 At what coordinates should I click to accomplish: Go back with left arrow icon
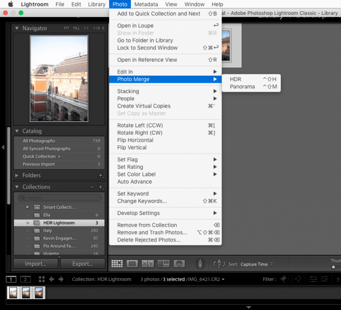click(x=51, y=279)
